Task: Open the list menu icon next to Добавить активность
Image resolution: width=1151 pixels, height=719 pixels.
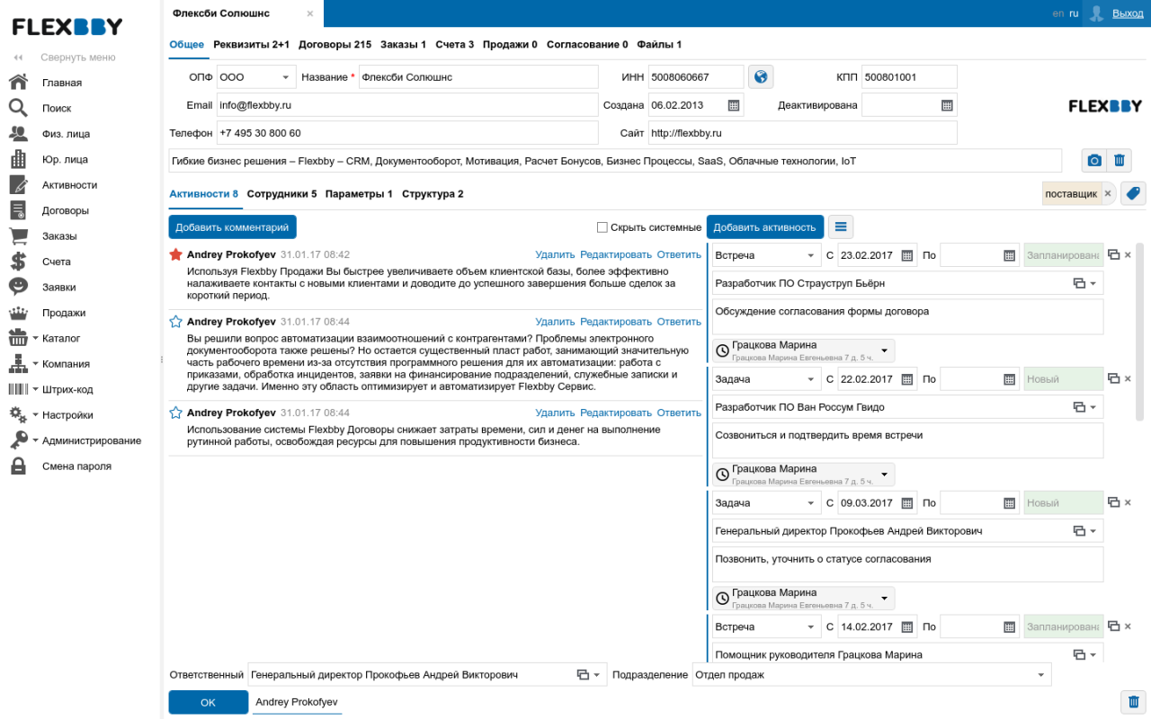Action: click(x=841, y=227)
